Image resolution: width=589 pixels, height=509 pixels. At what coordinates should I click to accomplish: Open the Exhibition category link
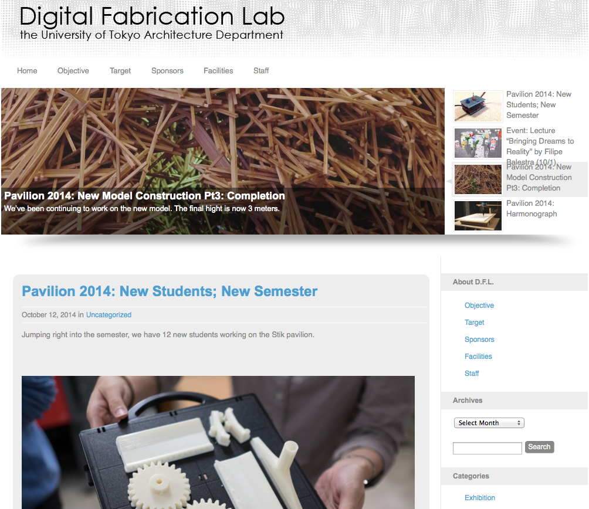tap(480, 497)
